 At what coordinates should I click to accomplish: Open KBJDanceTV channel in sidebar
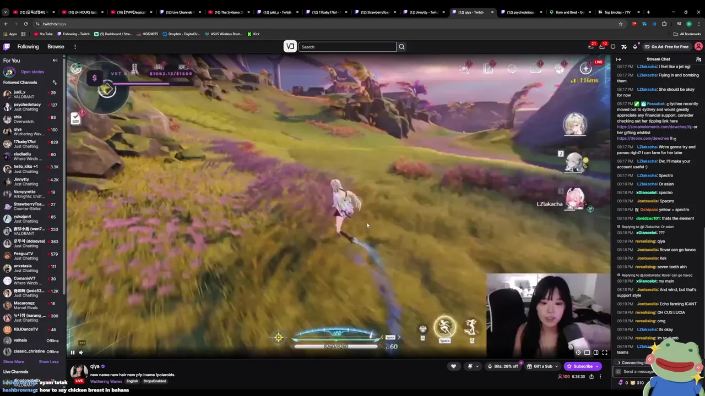tap(32, 329)
